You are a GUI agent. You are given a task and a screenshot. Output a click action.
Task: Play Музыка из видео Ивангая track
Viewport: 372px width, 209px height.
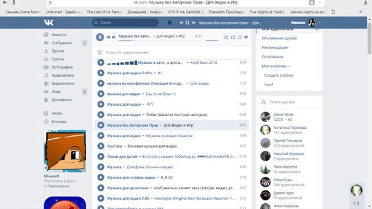(x=101, y=135)
